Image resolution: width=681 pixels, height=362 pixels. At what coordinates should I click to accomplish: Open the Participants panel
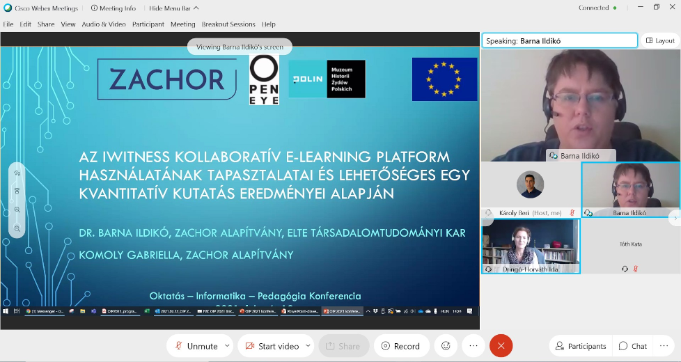click(x=581, y=346)
